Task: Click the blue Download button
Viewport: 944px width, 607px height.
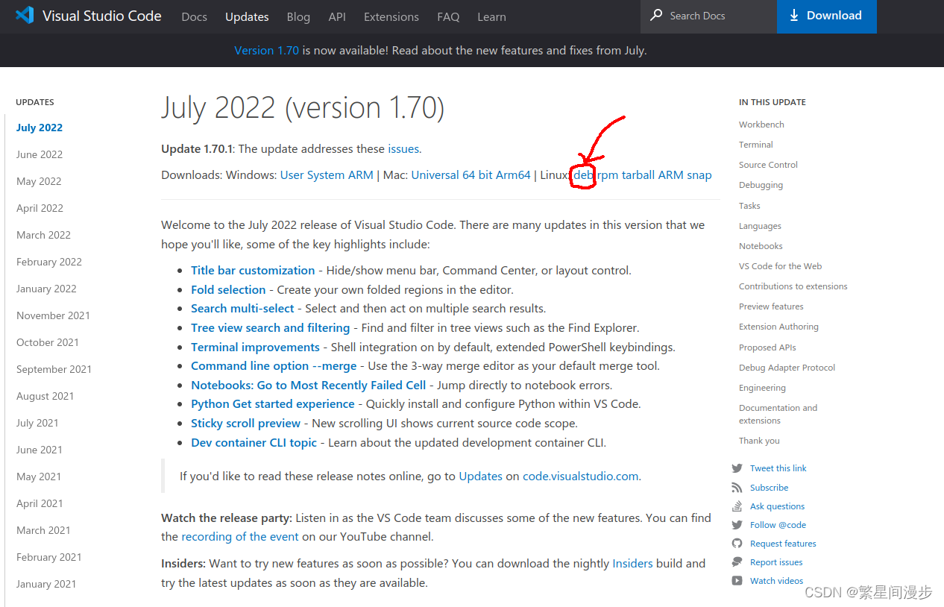Action: [826, 16]
